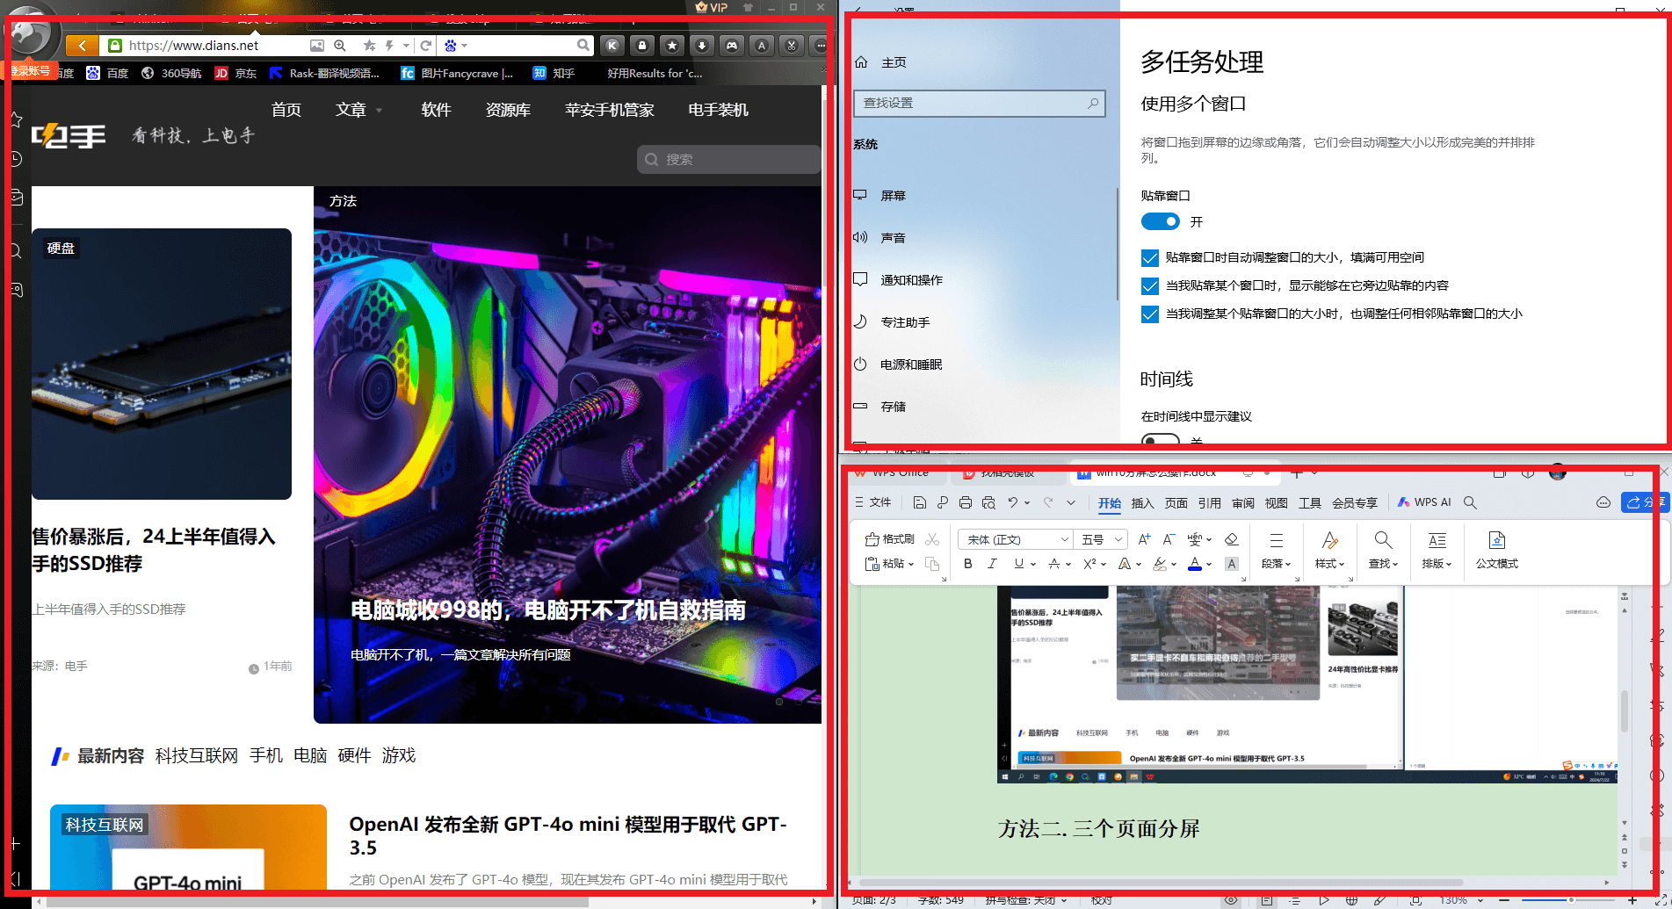Image resolution: width=1672 pixels, height=909 pixels.
Task: Open 声音 sound settings in sidebar
Action: click(893, 237)
